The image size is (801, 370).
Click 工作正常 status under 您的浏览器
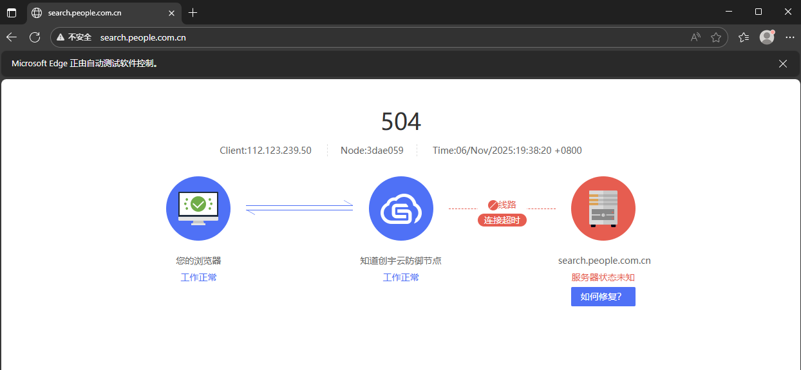(198, 277)
